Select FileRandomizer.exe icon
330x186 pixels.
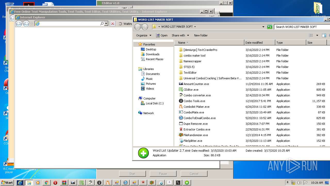click(181, 135)
